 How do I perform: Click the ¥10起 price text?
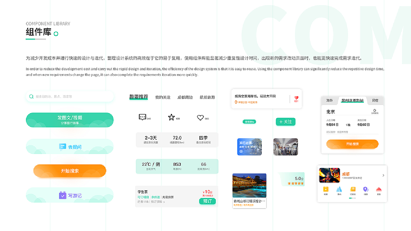[x=208, y=192]
